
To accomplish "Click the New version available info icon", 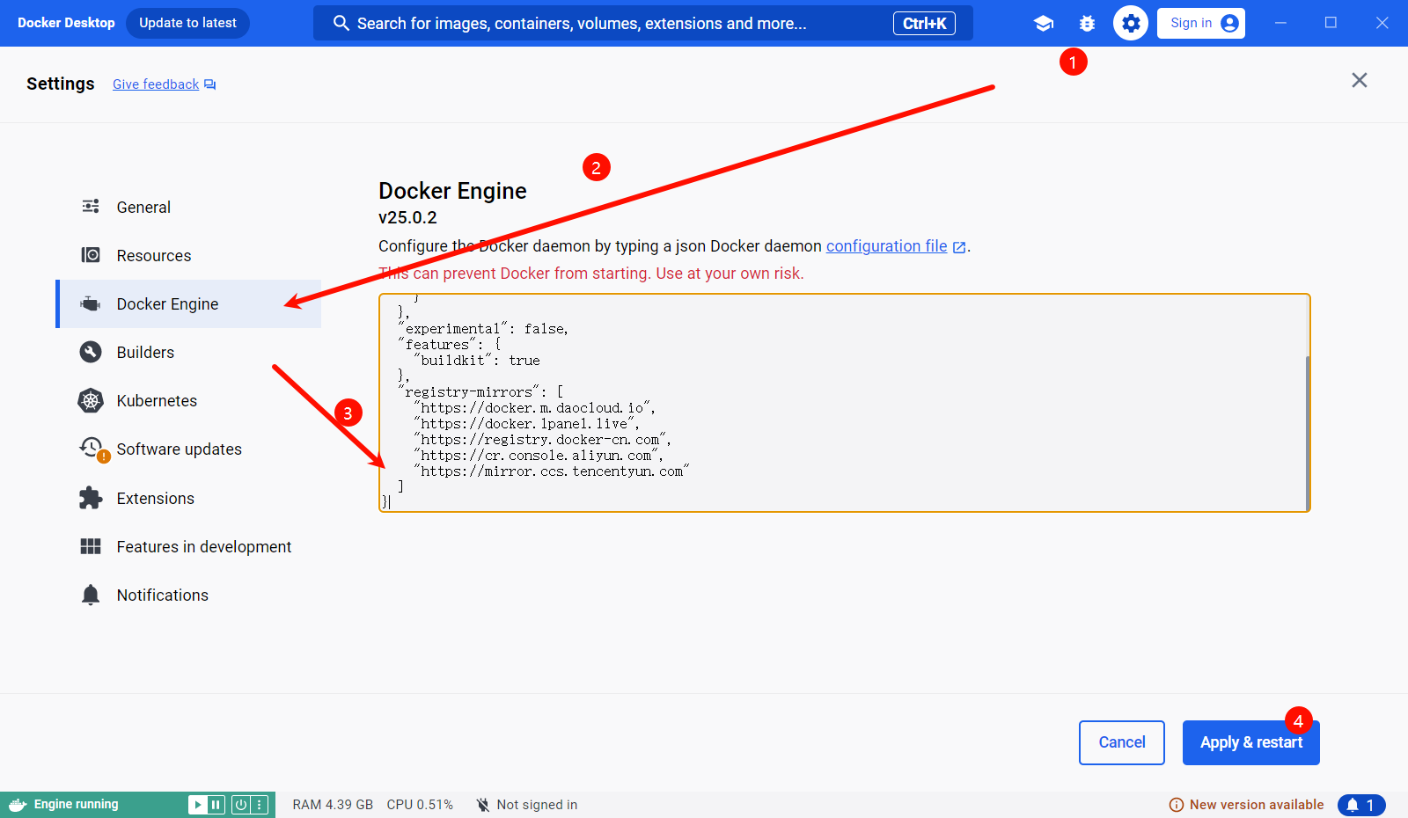I will click(1176, 805).
